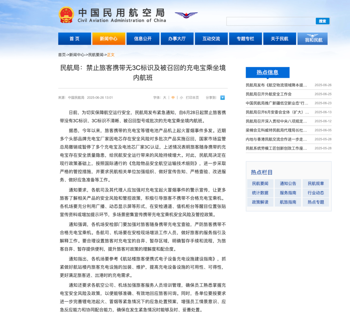Click the blue share plus icon
The height and width of the screenshot is (319, 350).
(x=223, y=98)
